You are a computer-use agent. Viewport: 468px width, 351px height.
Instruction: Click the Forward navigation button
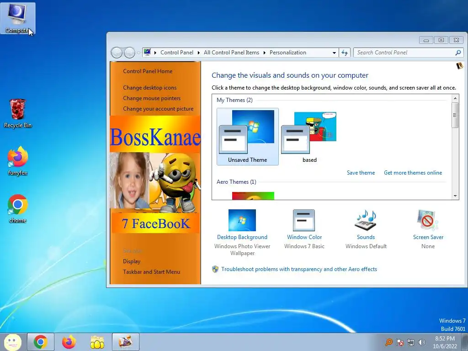click(129, 53)
